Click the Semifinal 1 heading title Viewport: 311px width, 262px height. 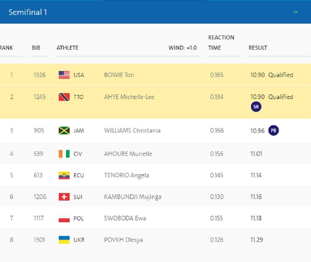(28, 12)
